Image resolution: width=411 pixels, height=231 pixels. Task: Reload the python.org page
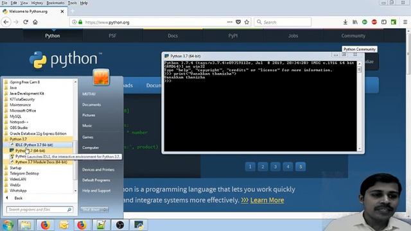[26, 22]
